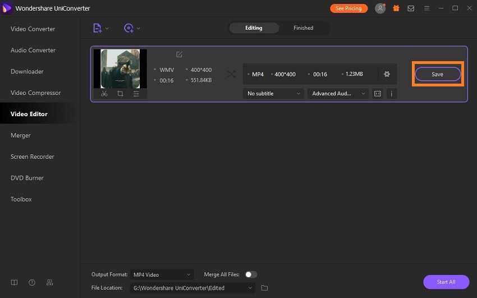Click the Save button
This screenshot has height=298, width=477.
(x=438, y=74)
